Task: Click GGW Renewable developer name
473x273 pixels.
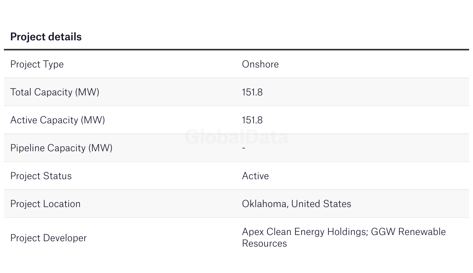Action: pyautogui.click(x=408, y=232)
